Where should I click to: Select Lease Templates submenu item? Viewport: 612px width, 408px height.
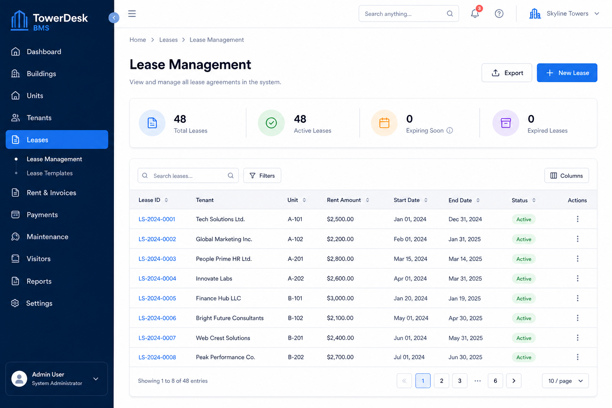[50, 173]
